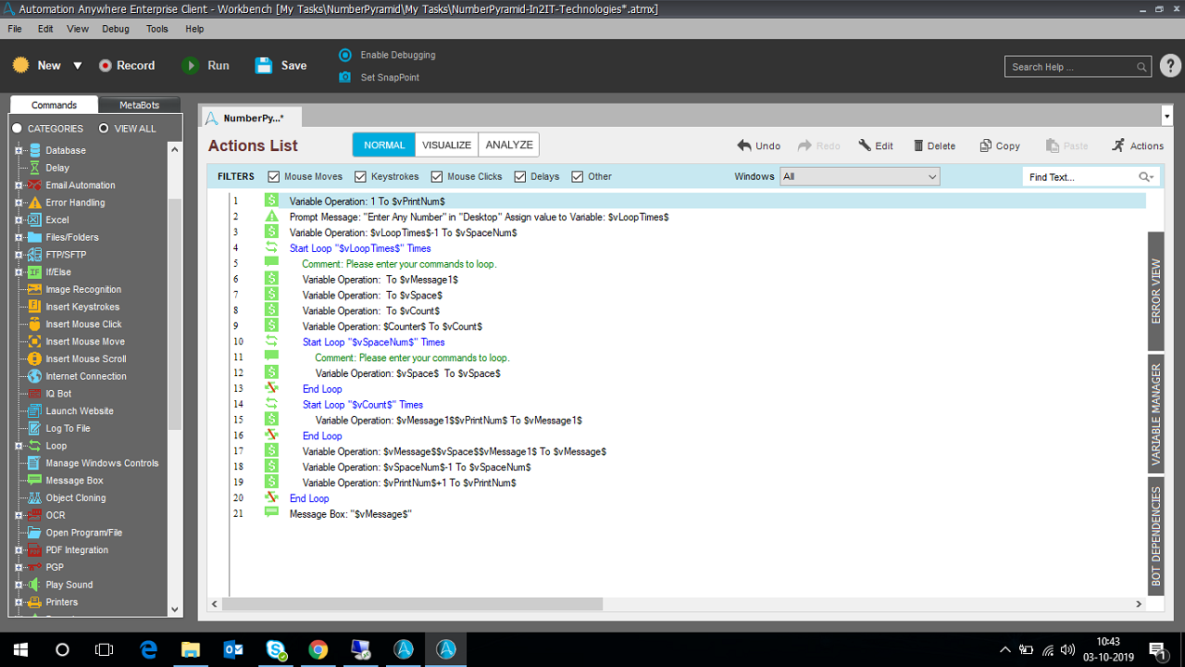The image size is (1185, 667).
Task: Click the Actions List horizontal scrollbar
Action: click(412, 604)
